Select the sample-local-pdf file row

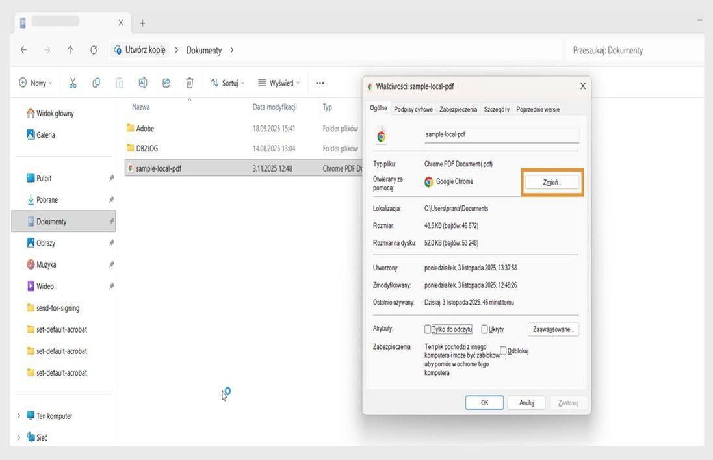pyautogui.click(x=243, y=168)
